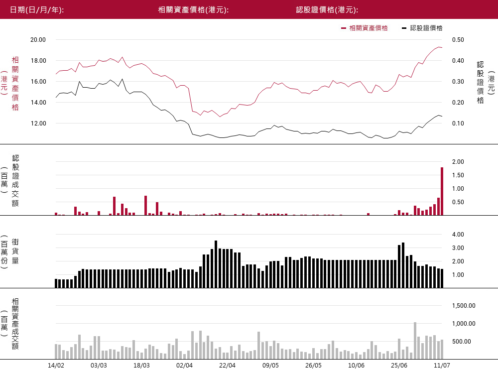The height and width of the screenshot is (374, 498).
Task: Click the 25/06 date label
Action: 399,366
